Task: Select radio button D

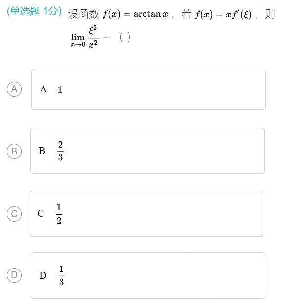Action: click(14, 275)
